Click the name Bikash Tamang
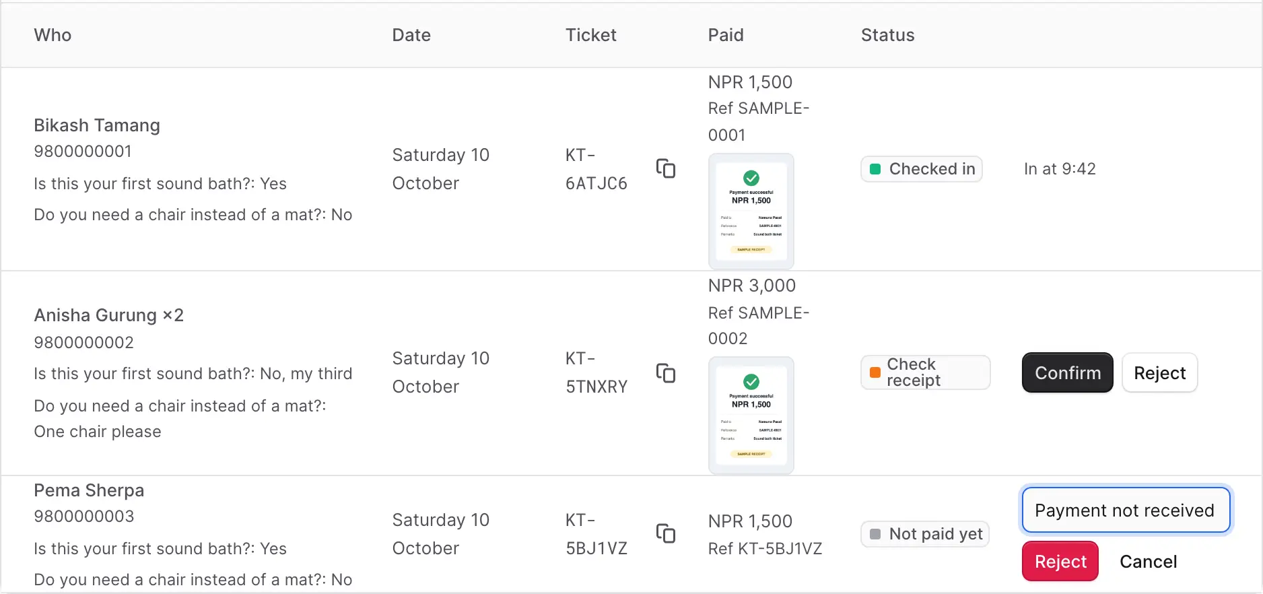The height and width of the screenshot is (594, 1263). pos(97,125)
